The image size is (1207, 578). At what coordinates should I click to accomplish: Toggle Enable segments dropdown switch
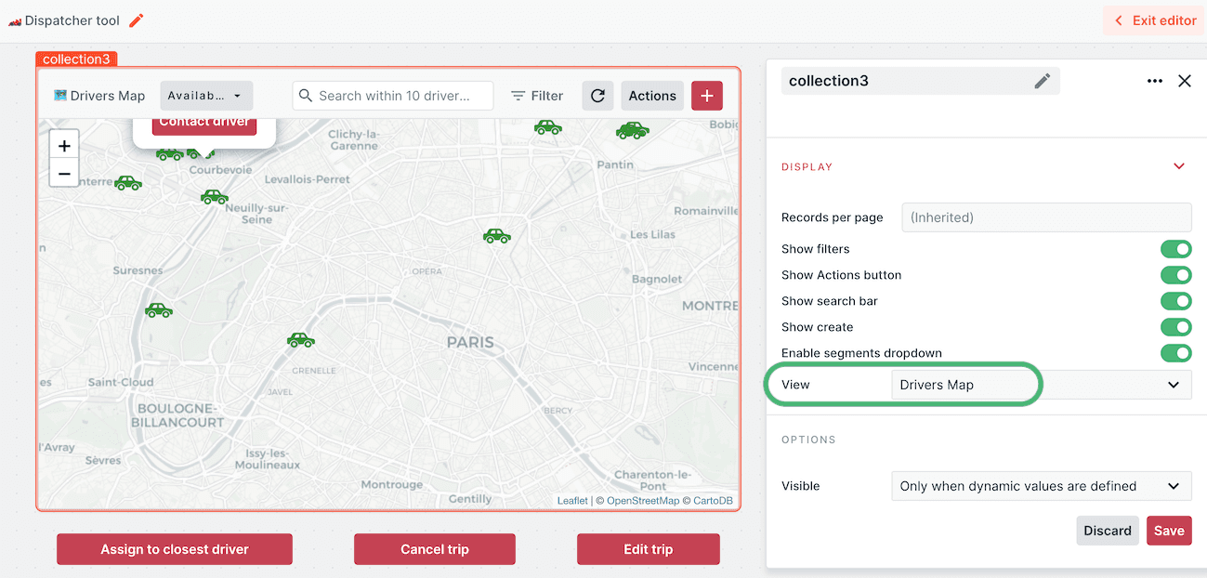point(1175,353)
